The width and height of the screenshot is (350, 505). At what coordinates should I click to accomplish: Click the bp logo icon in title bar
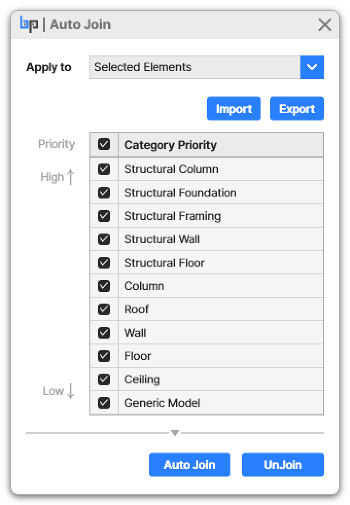(29, 24)
